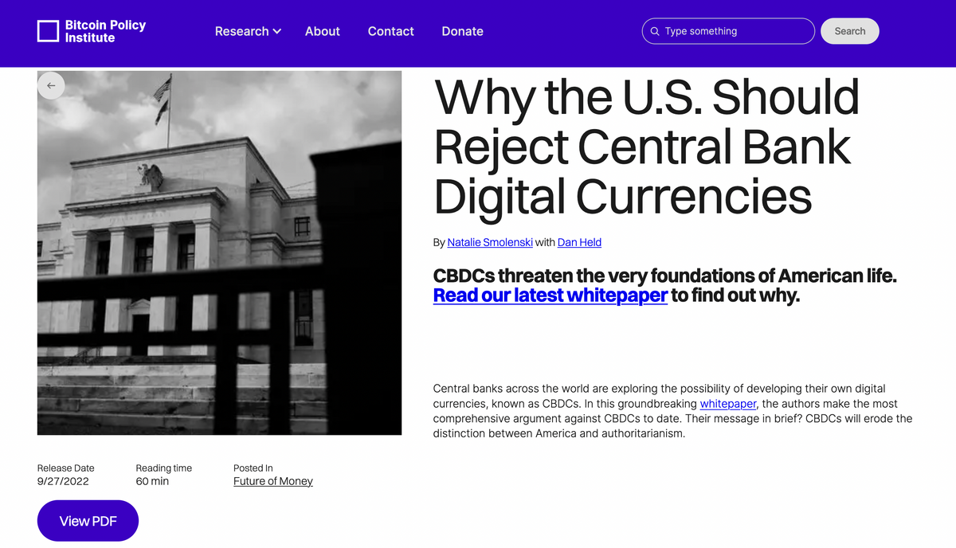The image size is (956, 548).
Task: Click the View PDF button
Action: (x=88, y=521)
